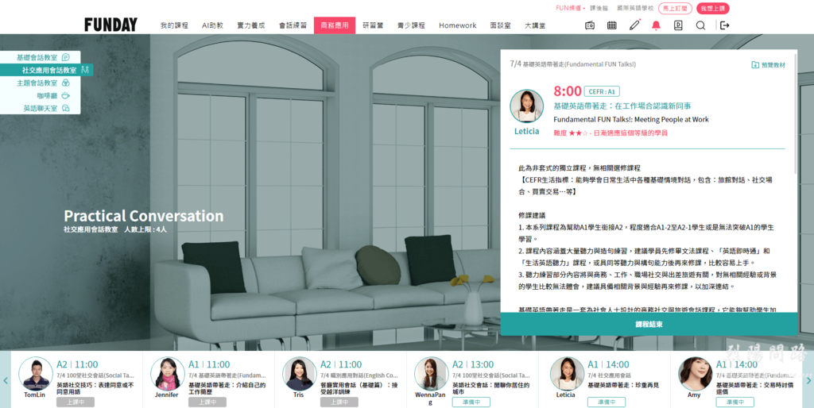Image resolution: width=814 pixels, height=408 pixels.
Task: Go to the FUNDAY logo home
Action: click(x=110, y=25)
